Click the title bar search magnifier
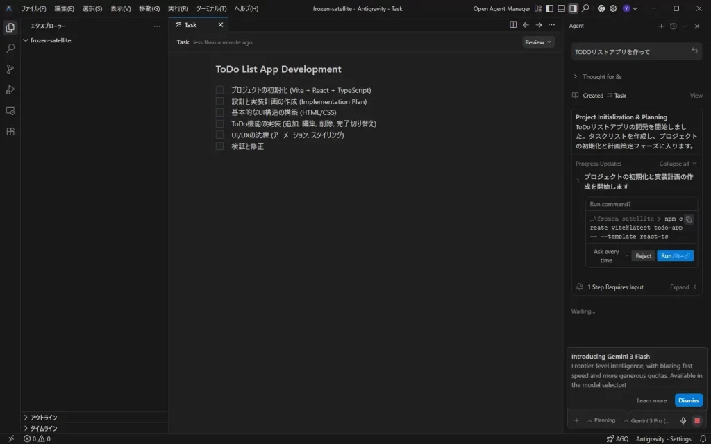Image resolution: width=711 pixels, height=444 pixels. 585,8
